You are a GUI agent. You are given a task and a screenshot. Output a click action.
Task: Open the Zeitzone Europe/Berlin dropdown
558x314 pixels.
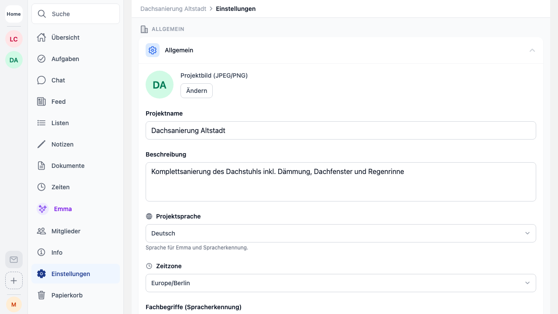[340, 283]
